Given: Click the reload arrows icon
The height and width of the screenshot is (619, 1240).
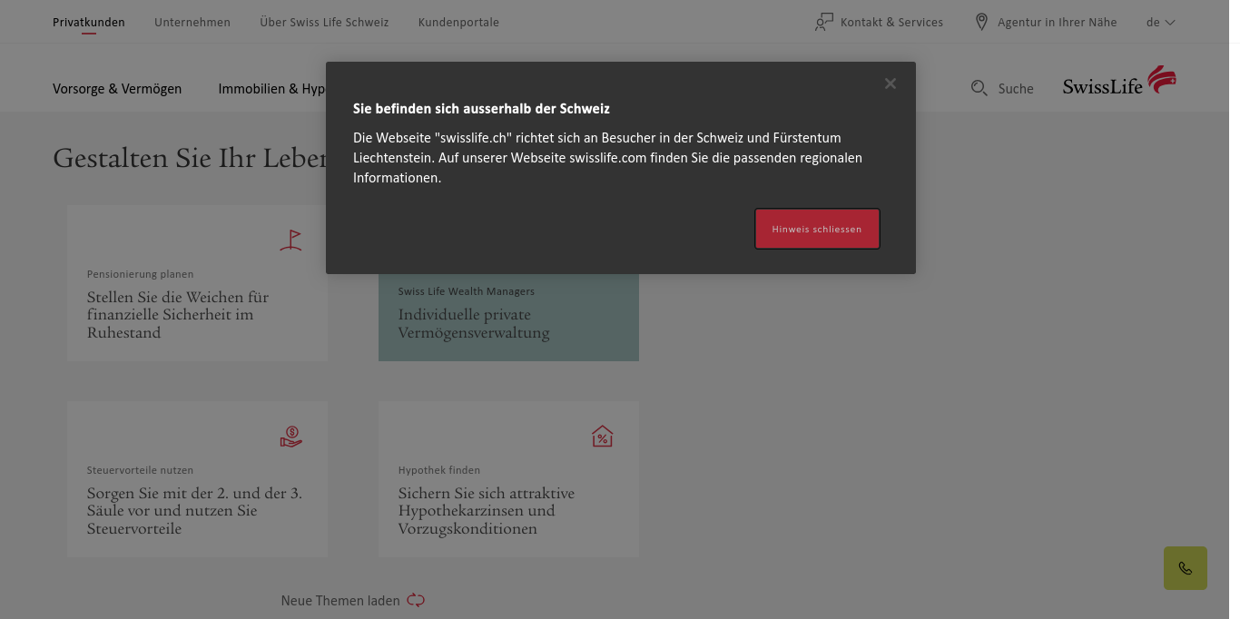Looking at the screenshot, I should [x=416, y=600].
